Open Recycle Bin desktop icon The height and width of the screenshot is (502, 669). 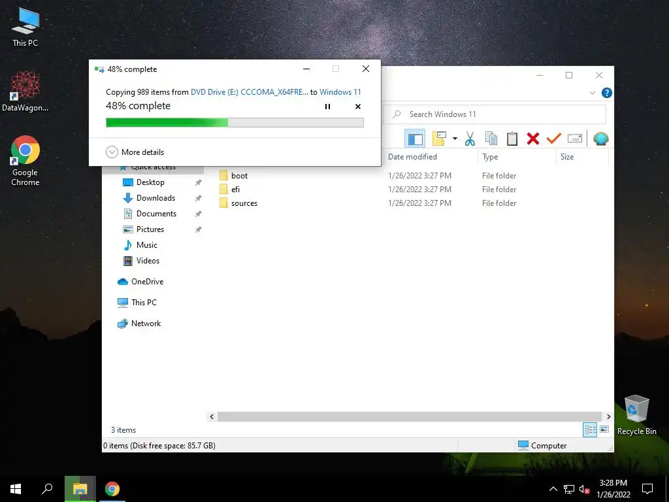[x=636, y=415]
